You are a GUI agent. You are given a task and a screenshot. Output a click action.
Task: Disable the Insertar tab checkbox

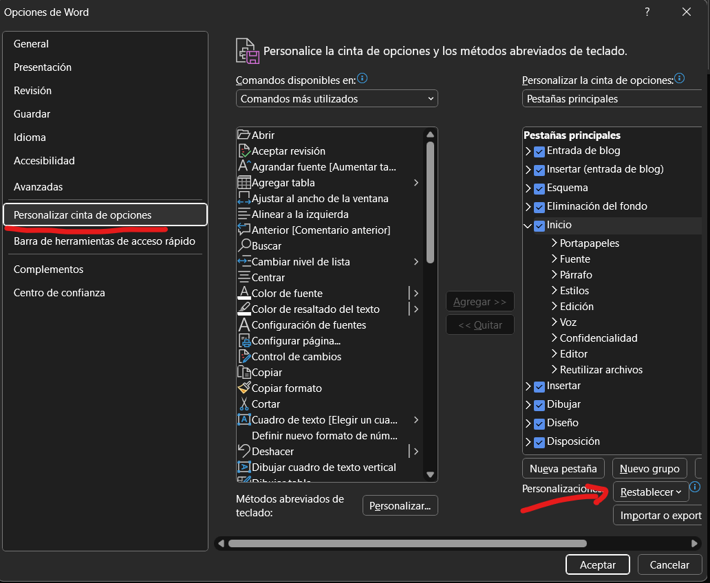click(x=539, y=386)
